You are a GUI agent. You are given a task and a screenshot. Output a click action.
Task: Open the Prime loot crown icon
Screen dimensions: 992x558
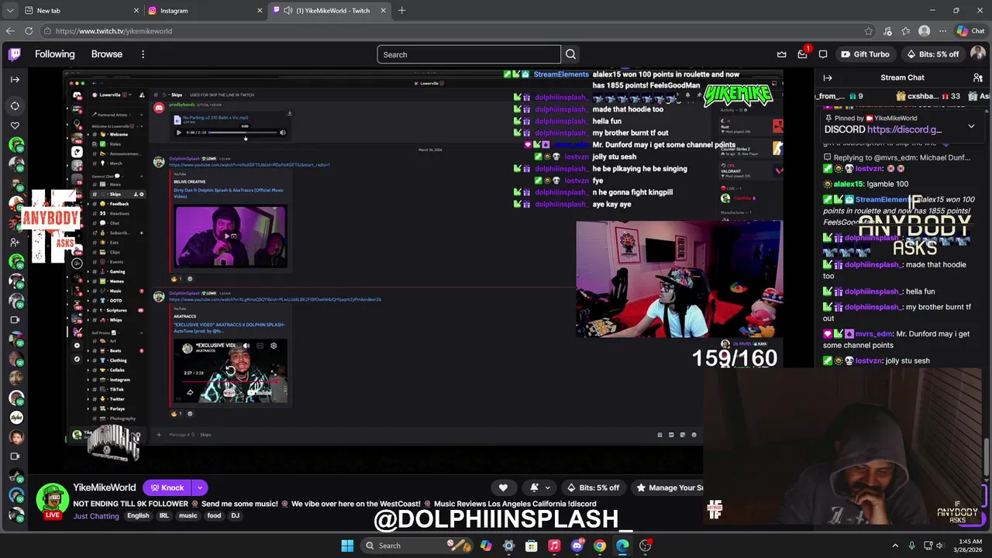[781, 54]
